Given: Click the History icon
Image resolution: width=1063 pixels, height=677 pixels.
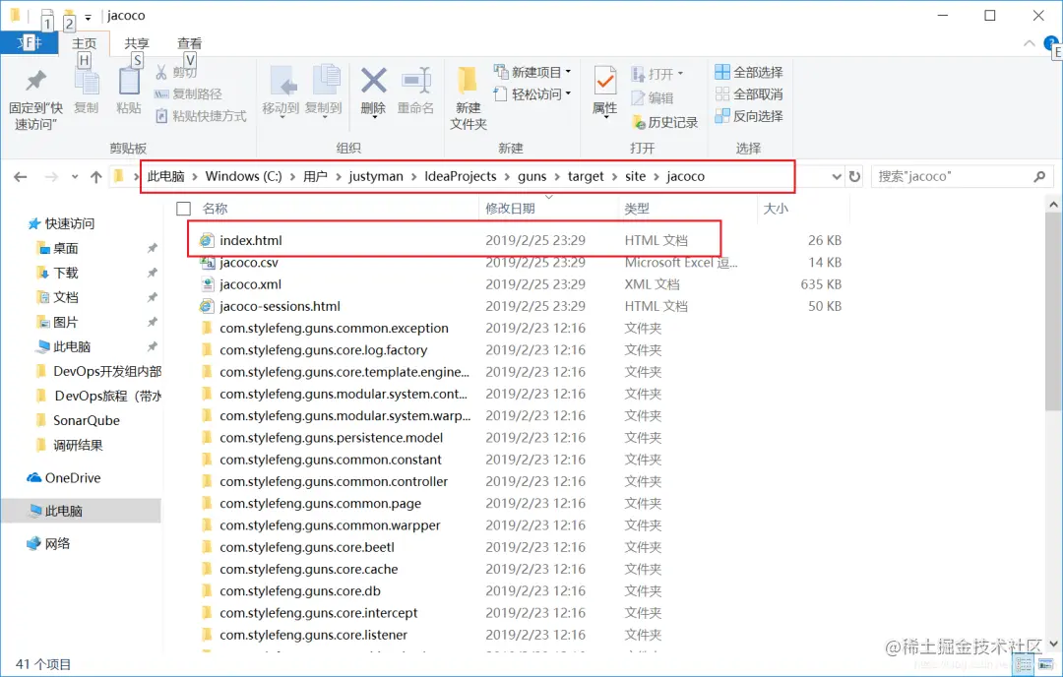Looking at the screenshot, I should pyautogui.click(x=638, y=122).
